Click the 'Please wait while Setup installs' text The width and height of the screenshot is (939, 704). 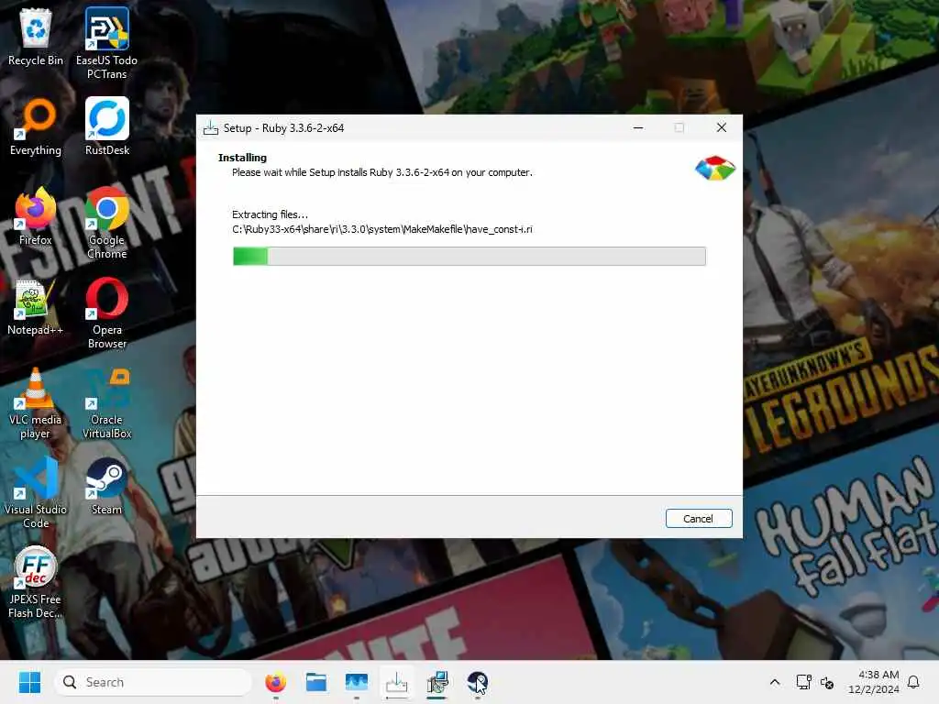(x=382, y=172)
